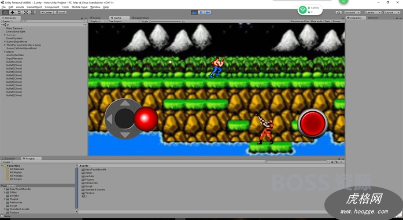Click the on-screen joystick directional pad

125,119
